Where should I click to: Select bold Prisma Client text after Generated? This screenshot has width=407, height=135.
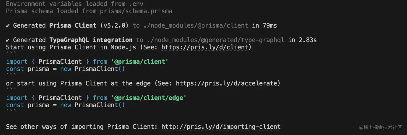pyautogui.click(x=73, y=26)
